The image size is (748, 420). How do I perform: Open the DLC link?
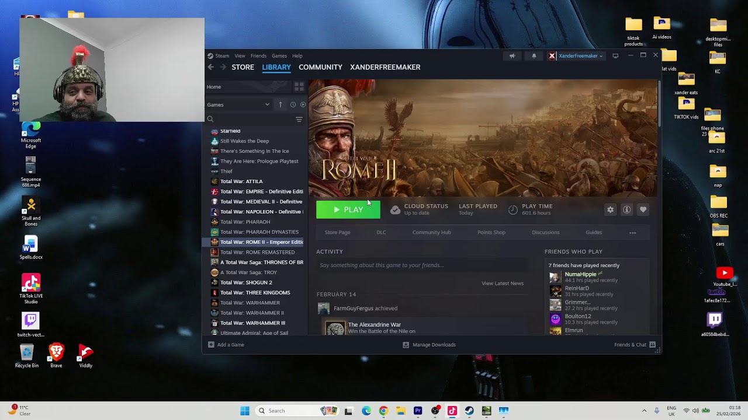pos(381,232)
